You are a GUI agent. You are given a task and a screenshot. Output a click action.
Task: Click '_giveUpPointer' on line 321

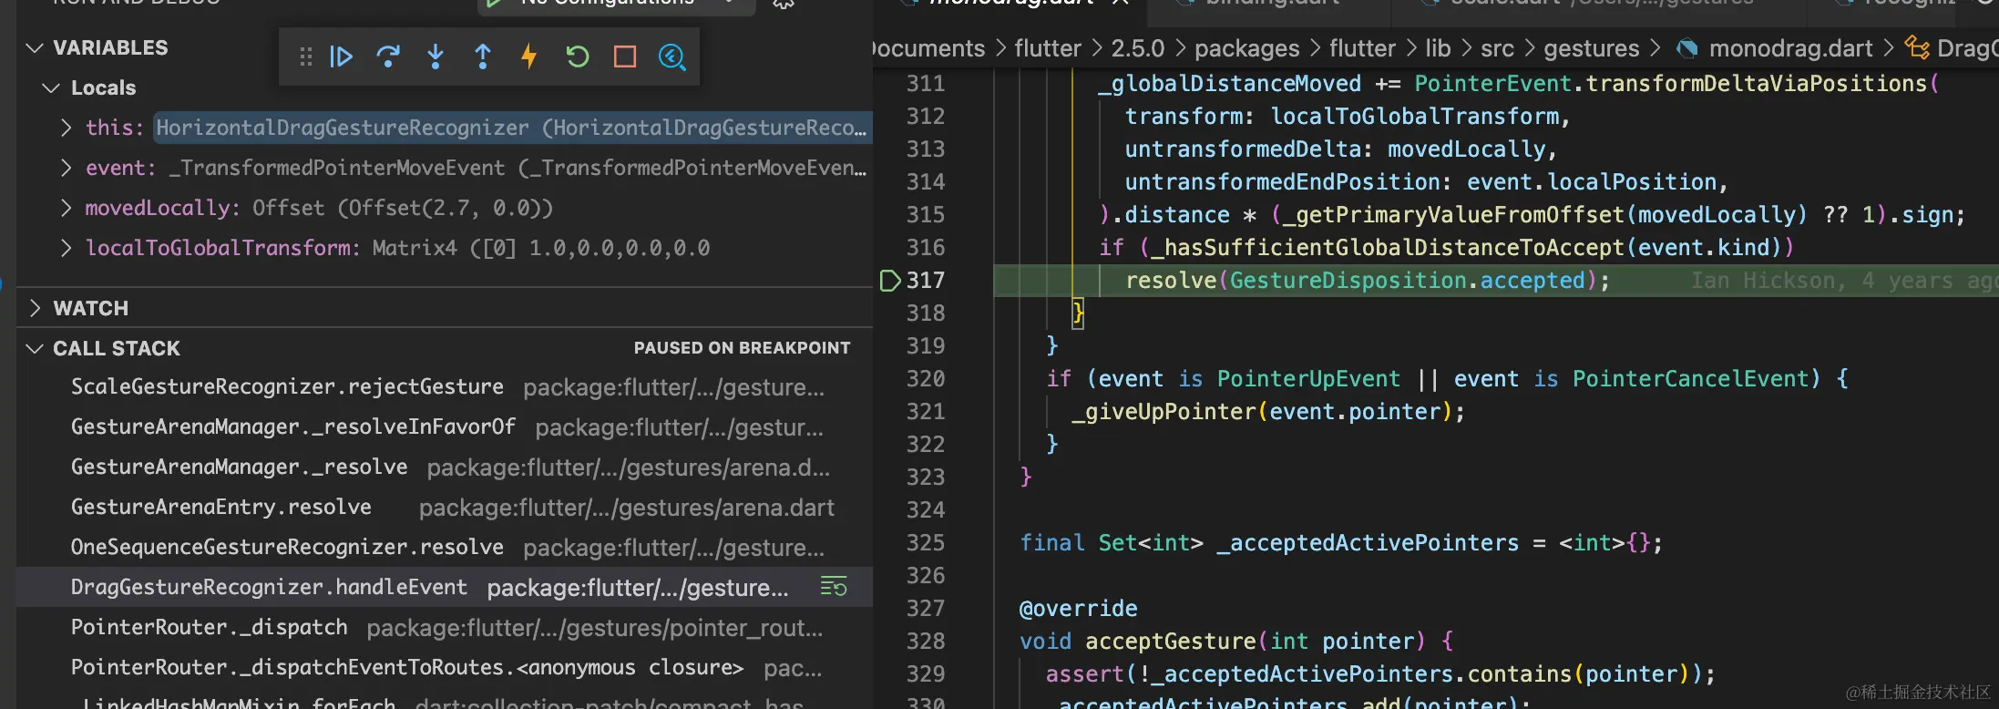pyautogui.click(x=1164, y=412)
